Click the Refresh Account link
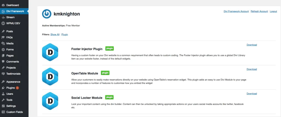The width and height of the screenshot is (281, 117). tap(259, 11)
